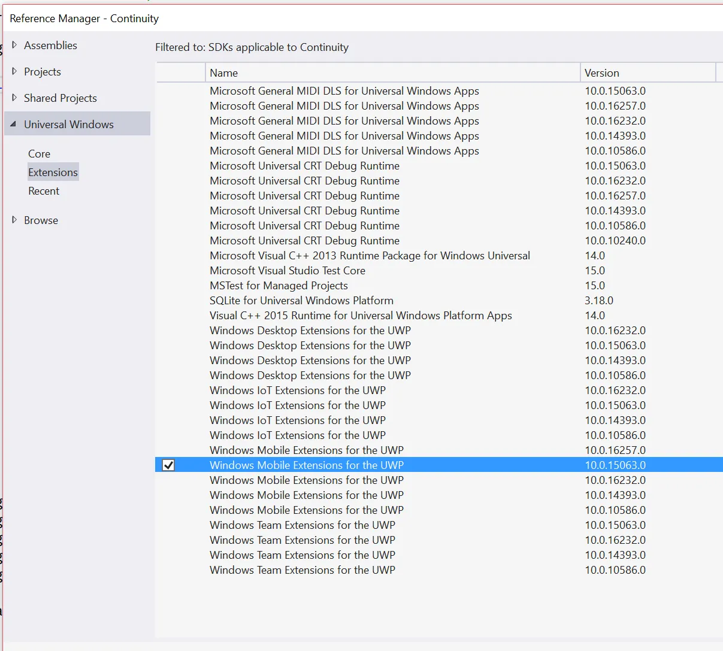Viewport: 723px width, 651px height.
Task: Select Windows Desktop Extensions version 10.0.15063.0
Action: click(x=438, y=346)
